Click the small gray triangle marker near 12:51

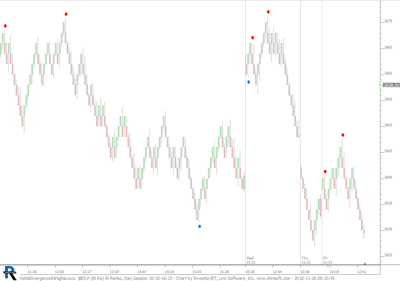pyautogui.click(x=365, y=264)
